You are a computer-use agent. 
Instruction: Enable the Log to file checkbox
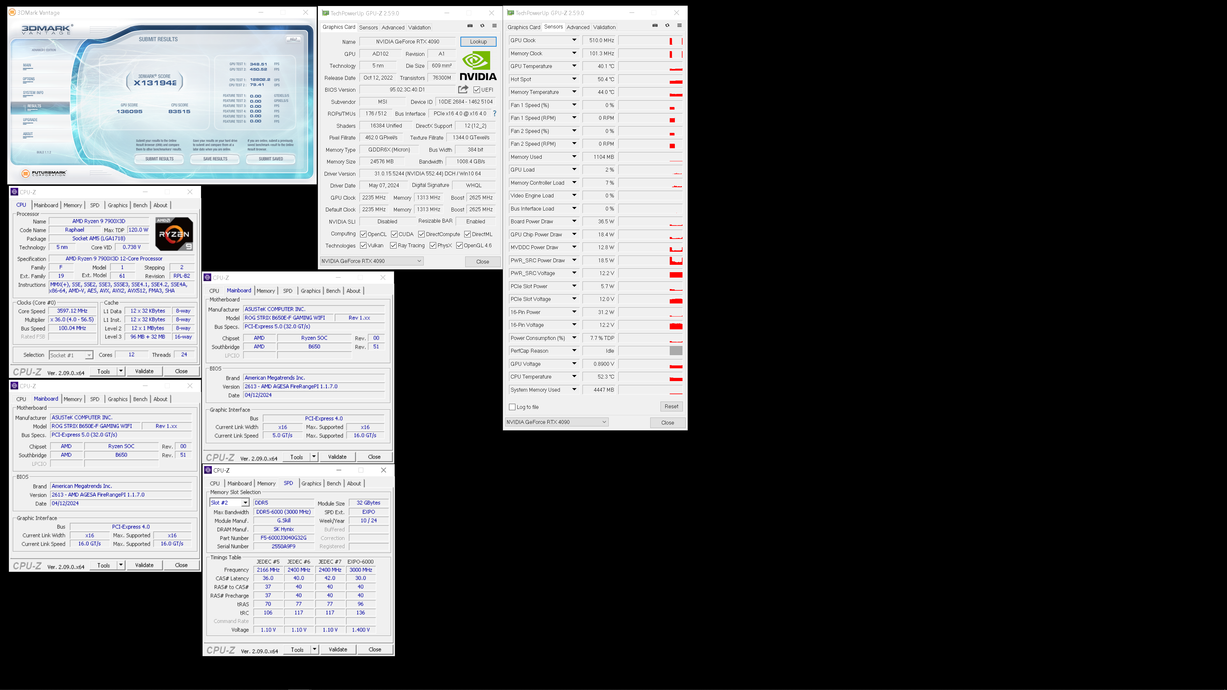[513, 407]
